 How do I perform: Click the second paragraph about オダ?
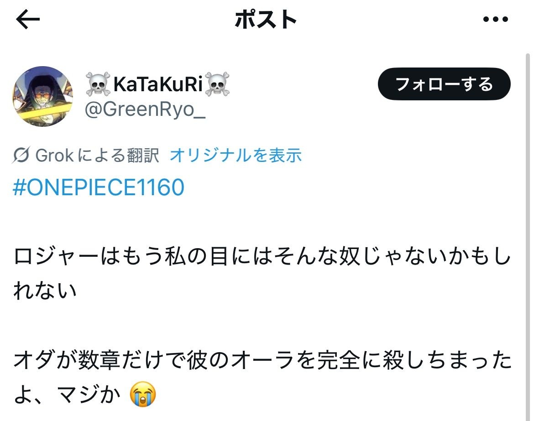pos(262,377)
